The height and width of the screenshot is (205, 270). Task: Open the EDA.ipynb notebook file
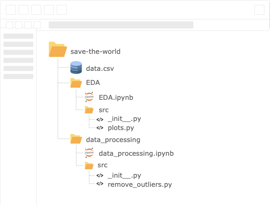(x=116, y=98)
